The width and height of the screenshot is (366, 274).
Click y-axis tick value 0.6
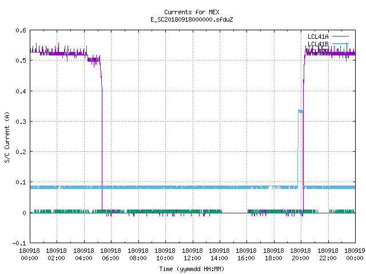(21, 30)
